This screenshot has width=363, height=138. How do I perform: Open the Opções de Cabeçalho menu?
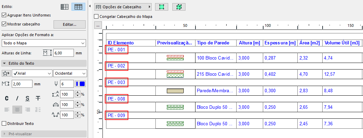pos(123,7)
